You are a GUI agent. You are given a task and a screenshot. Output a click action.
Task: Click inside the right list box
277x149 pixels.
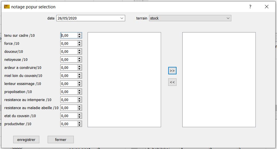click(x=219, y=80)
